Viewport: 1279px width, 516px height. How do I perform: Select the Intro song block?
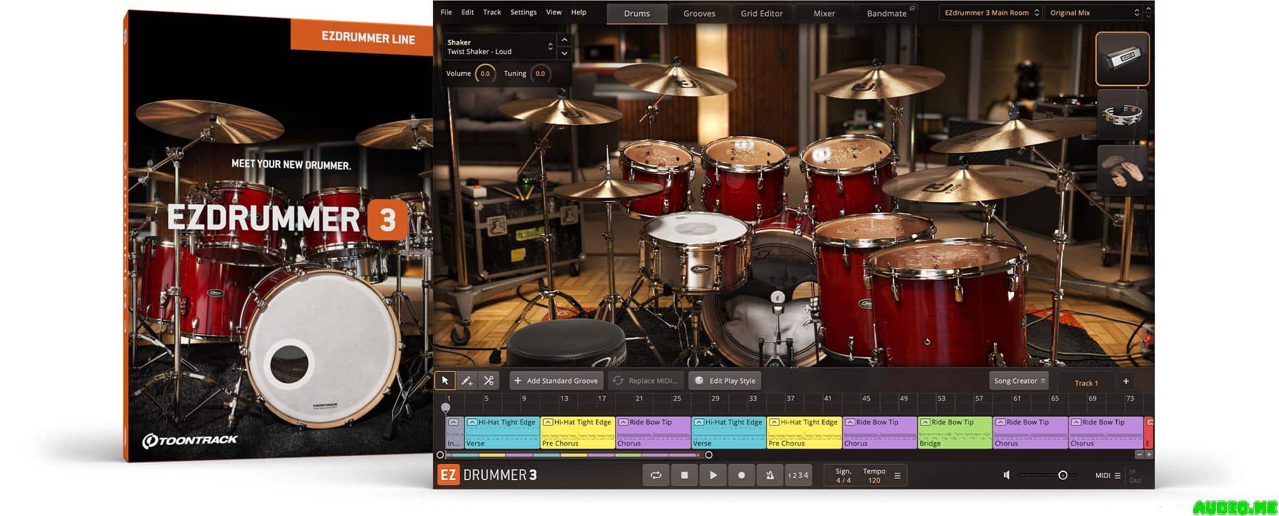454,432
